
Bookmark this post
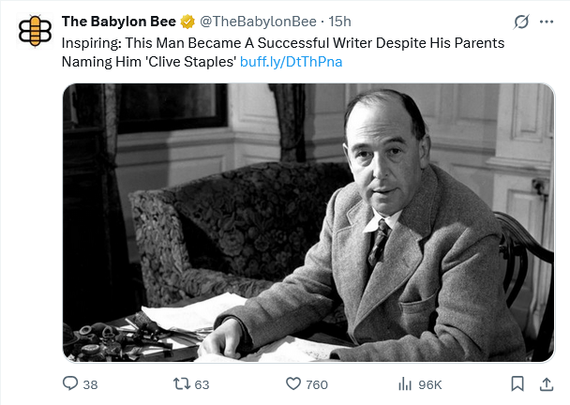(x=517, y=383)
